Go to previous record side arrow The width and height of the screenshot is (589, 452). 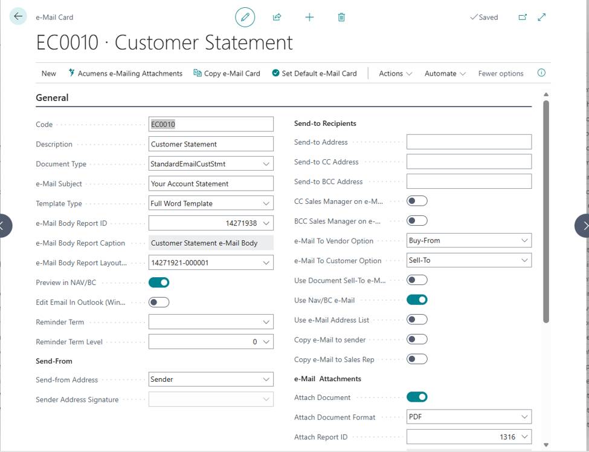tap(4, 226)
